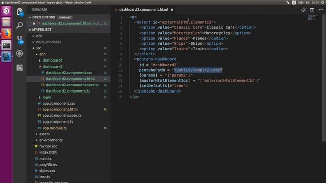Open app.component.spec.ts file
326x183 pixels.
[x=62, y=115]
